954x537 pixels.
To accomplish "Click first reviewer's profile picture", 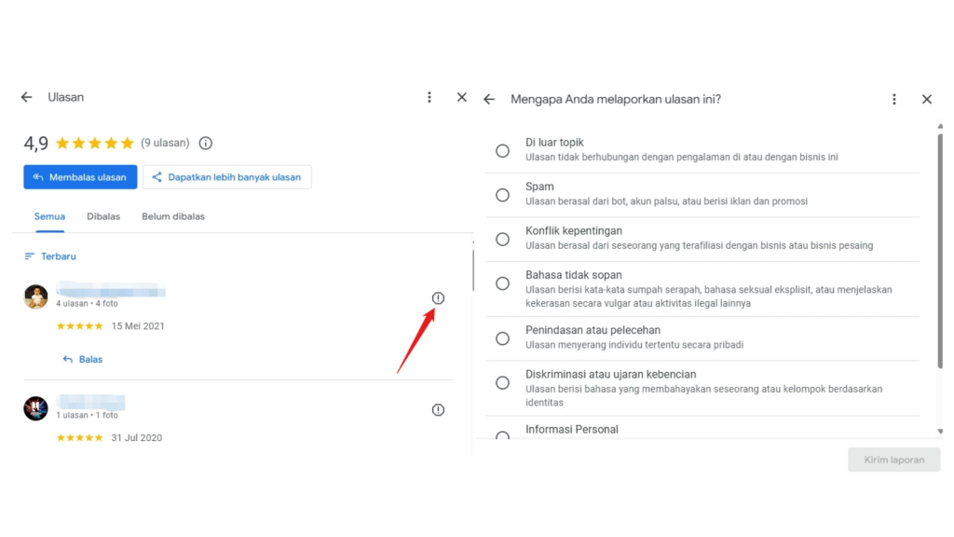I will (35, 296).
